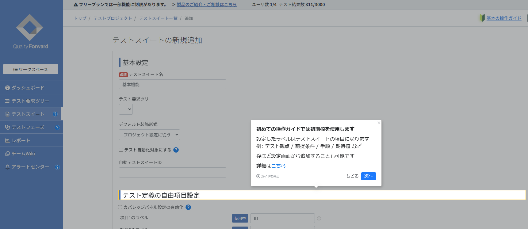Viewport: 528px width, 229px height.
Task: Open レポート in the sidebar
Action: tap(31, 140)
